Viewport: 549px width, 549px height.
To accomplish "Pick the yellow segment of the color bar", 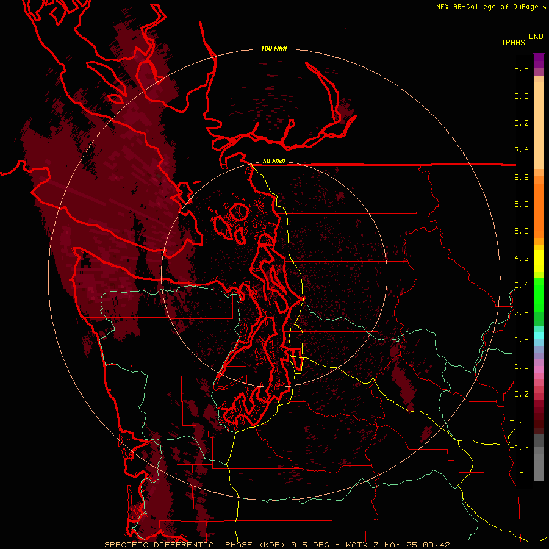I will [x=539, y=261].
